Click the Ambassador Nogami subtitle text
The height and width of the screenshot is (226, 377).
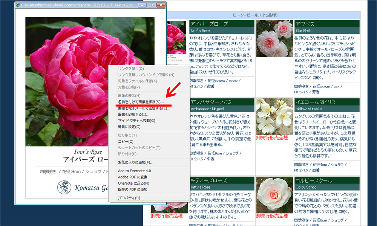click(x=207, y=109)
